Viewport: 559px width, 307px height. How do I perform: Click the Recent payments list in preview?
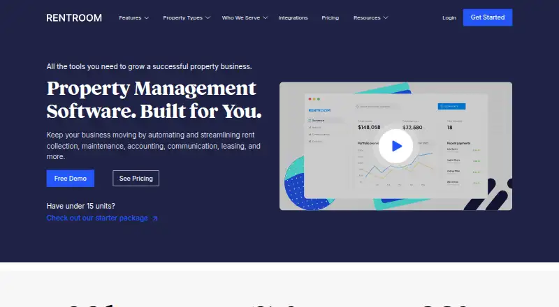coord(463,164)
